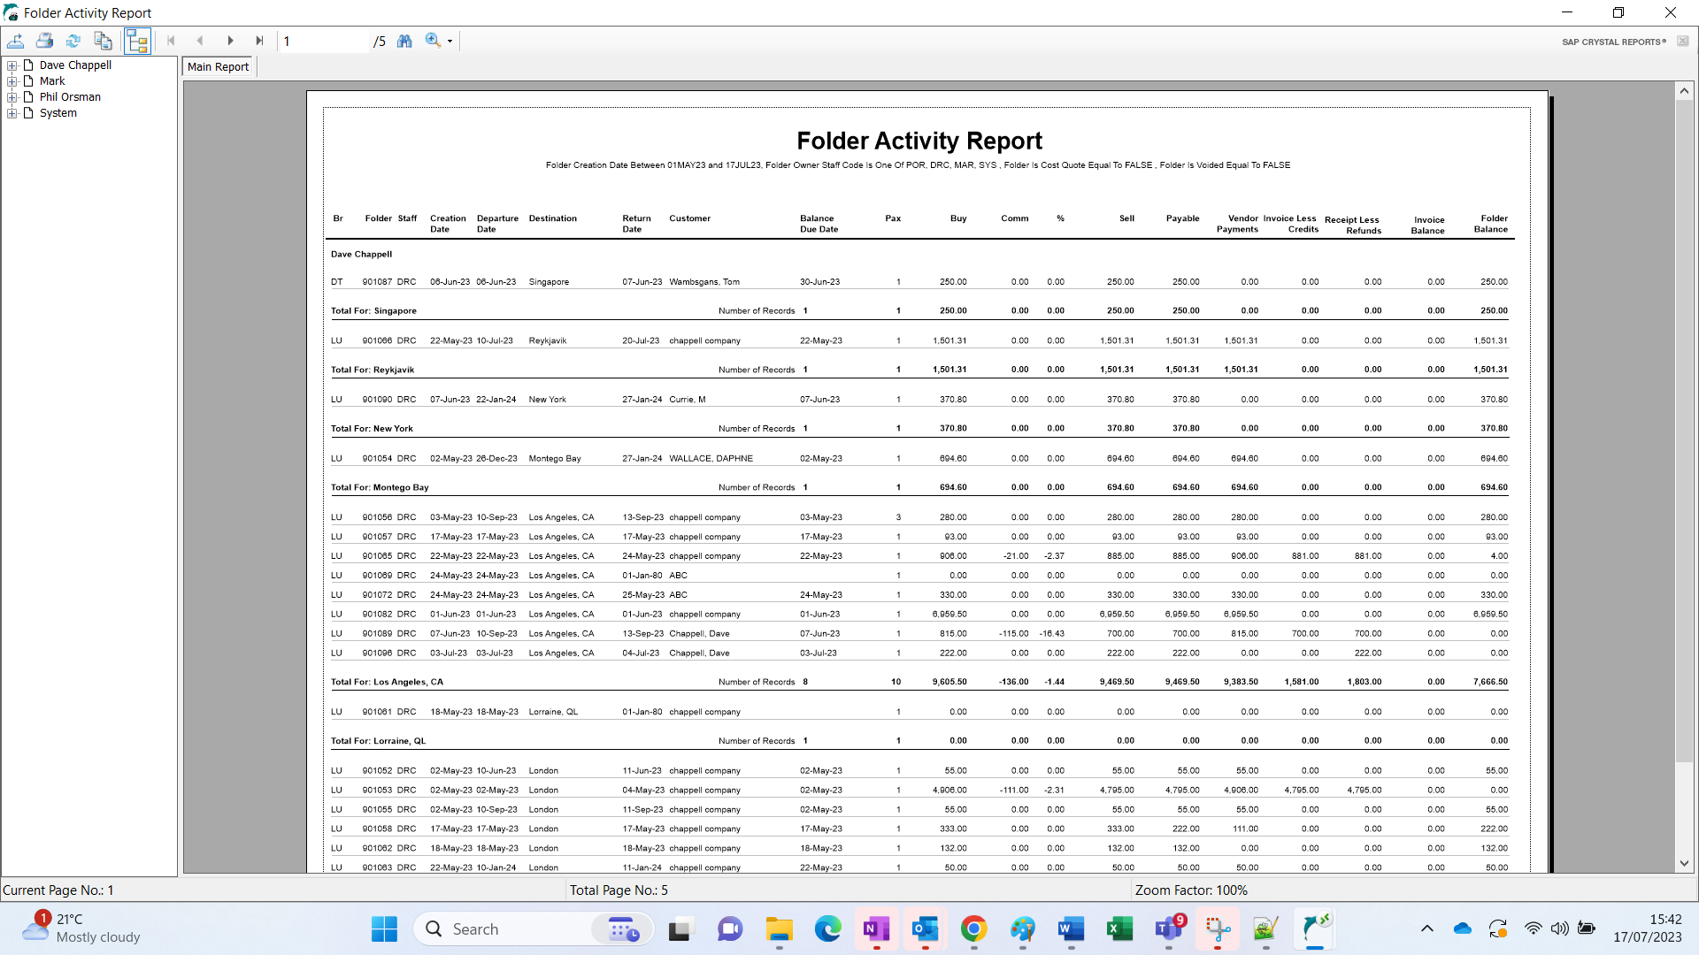Click the scrollbar up arrow
The image size is (1699, 955).
click(x=1684, y=91)
